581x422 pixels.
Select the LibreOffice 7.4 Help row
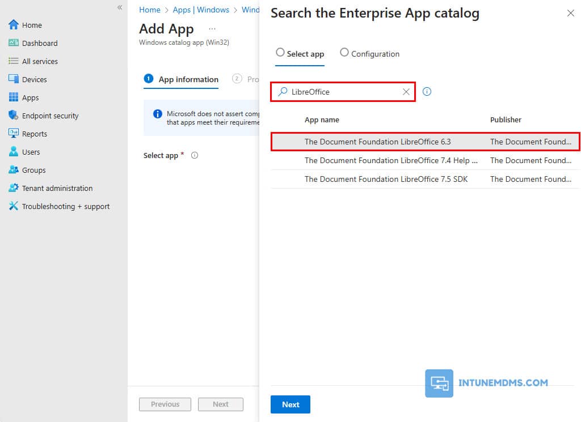point(426,160)
